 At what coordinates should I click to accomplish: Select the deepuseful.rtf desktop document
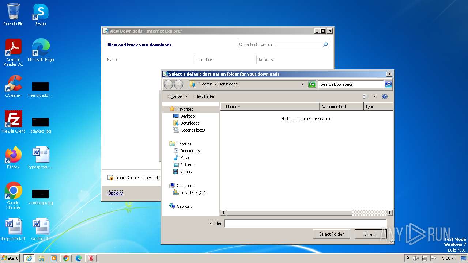(13, 229)
